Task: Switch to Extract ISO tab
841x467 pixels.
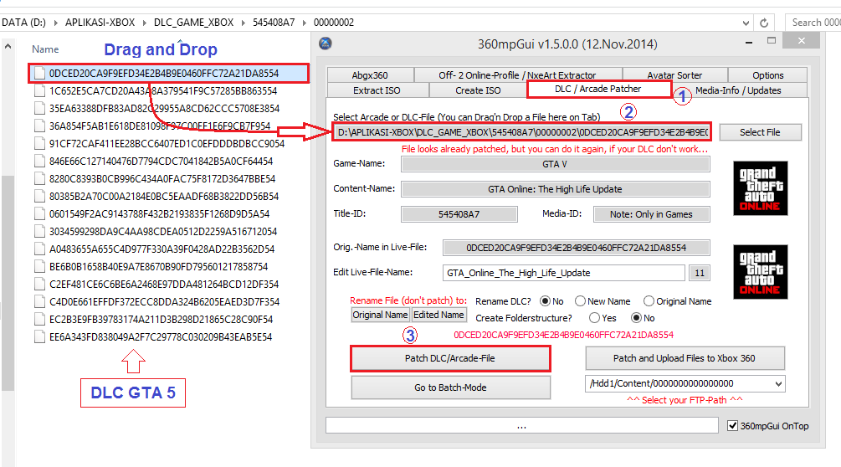Action: tap(377, 90)
